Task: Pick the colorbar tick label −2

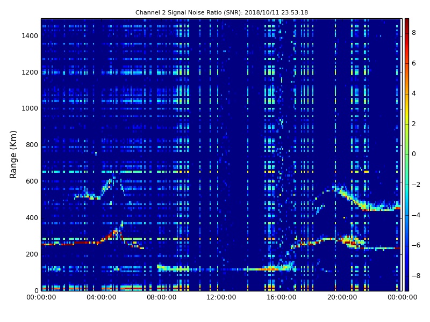Action: (415, 185)
